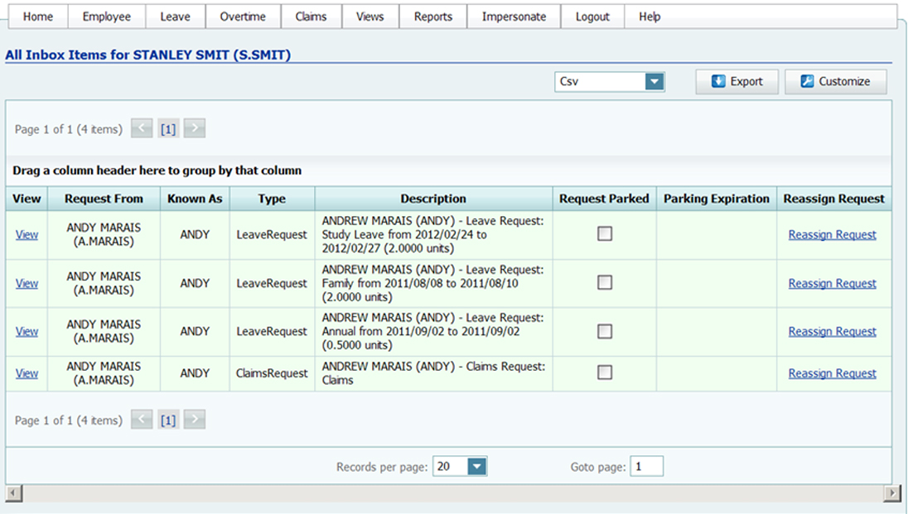This screenshot has height=514, width=913.
Task: Click View on the Study Leave request row
Action: (x=27, y=234)
